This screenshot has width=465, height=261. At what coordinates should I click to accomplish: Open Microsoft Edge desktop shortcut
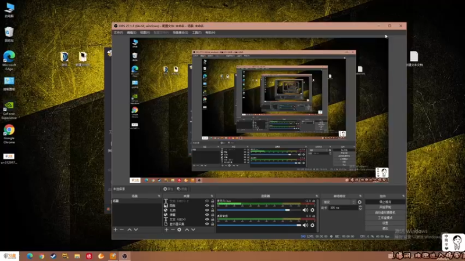9,60
